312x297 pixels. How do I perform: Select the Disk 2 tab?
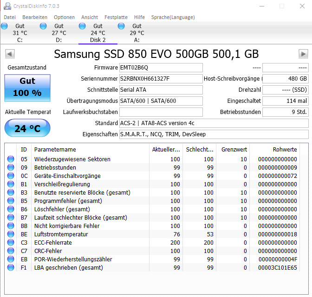pos(98,33)
